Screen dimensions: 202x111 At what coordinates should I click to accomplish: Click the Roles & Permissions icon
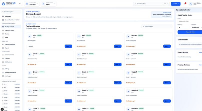coord(3,73)
